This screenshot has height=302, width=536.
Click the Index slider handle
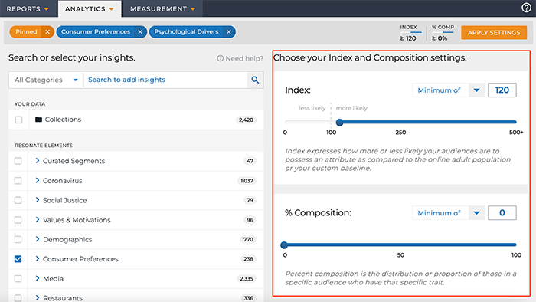(339, 122)
